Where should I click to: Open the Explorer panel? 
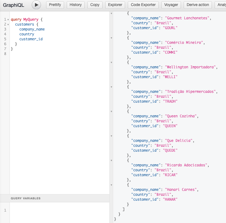tap(115, 5)
